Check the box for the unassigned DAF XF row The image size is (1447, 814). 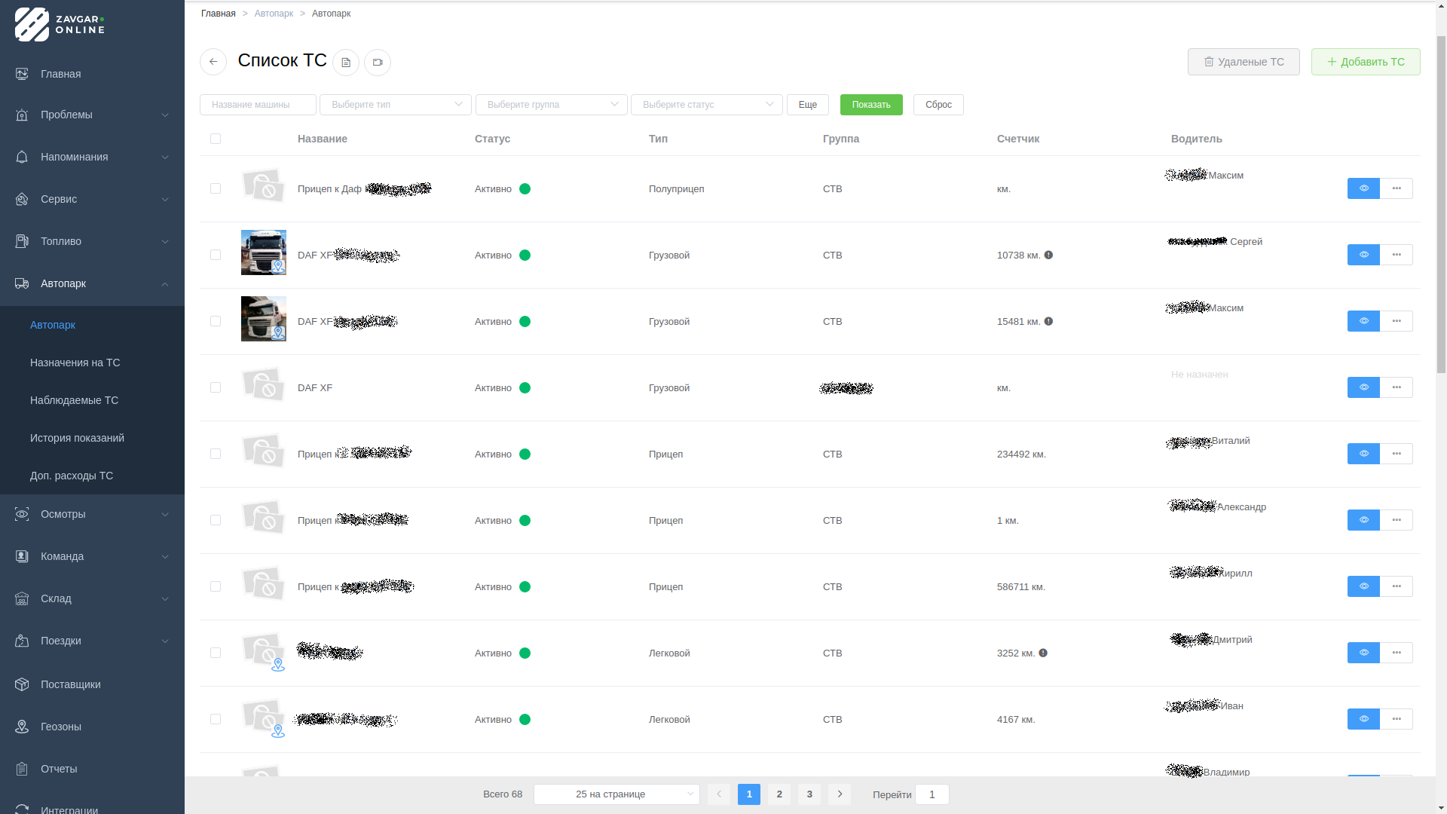point(216,387)
